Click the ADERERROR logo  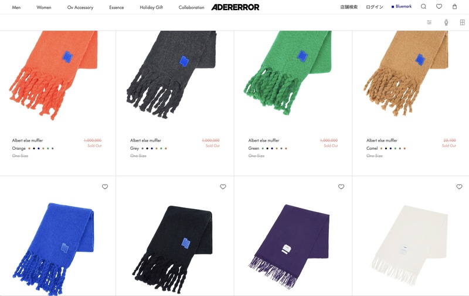235,7
